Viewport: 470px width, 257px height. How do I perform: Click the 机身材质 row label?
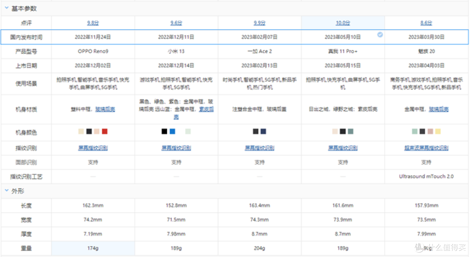click(x=26, y=109)
